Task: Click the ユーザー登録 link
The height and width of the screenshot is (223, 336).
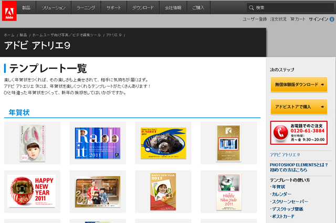Action: (x=255, y=19)
